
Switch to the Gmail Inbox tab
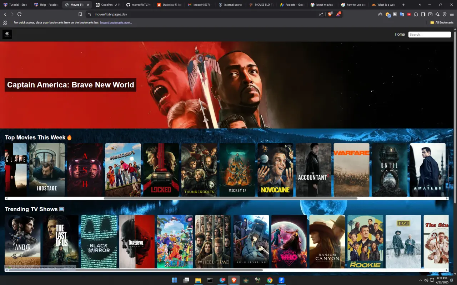pyautogui.click(x=200, y=5)
